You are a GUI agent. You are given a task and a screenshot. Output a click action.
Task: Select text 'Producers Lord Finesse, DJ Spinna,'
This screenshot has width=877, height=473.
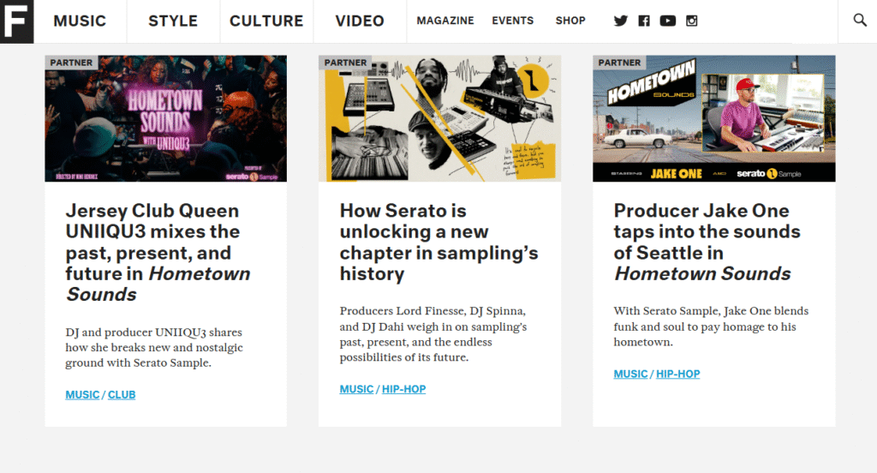point(433,311)
